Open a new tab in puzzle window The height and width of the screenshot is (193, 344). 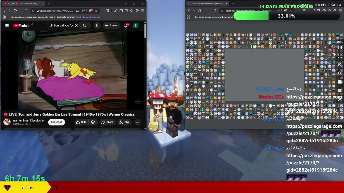click(233, 3)
